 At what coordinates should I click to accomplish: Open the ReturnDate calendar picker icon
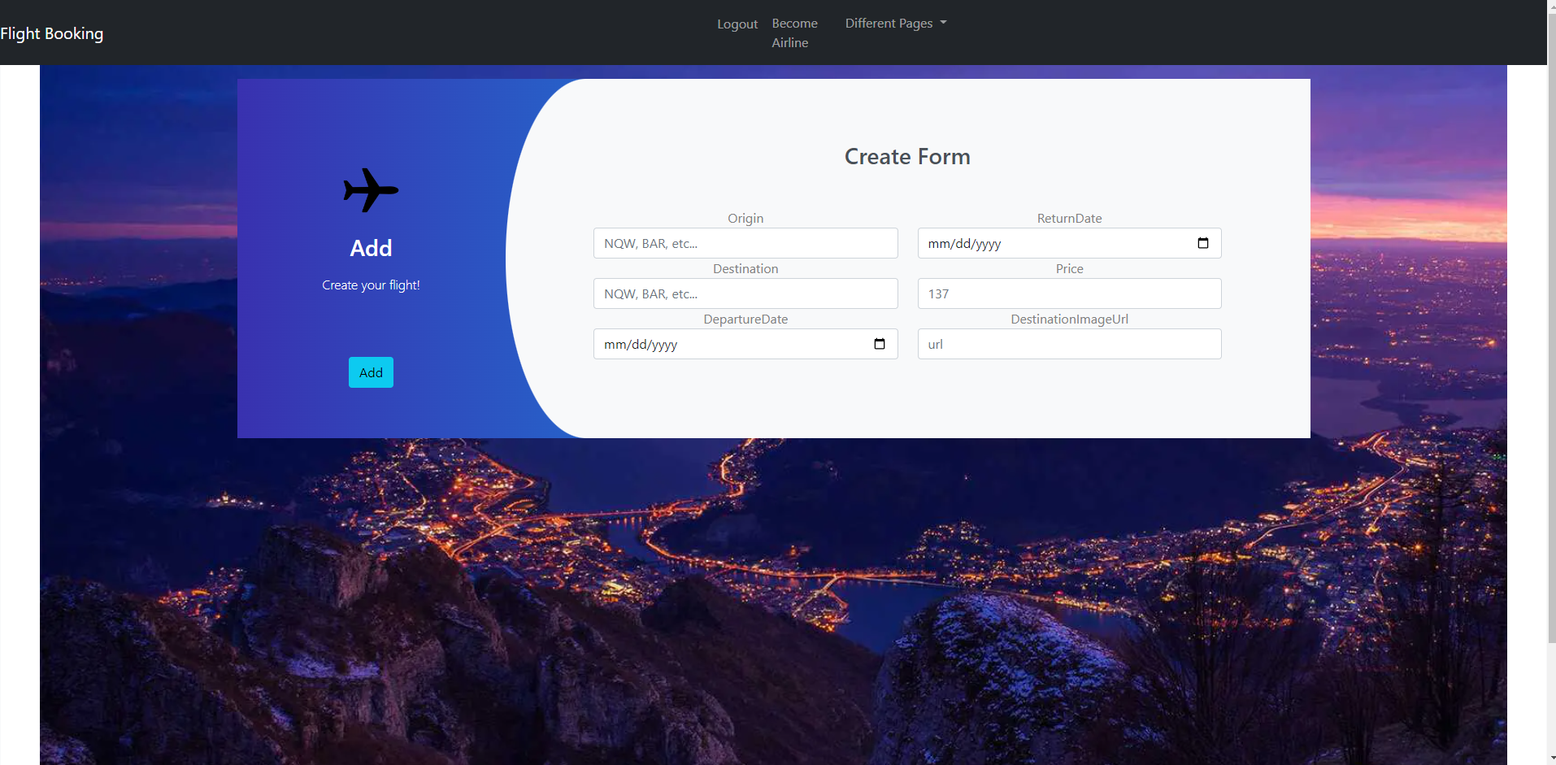tap(1204, 242)
